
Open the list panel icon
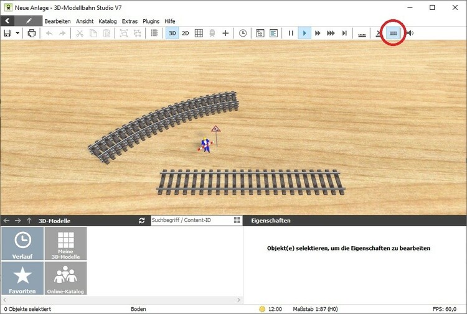[x=273, y=33]
